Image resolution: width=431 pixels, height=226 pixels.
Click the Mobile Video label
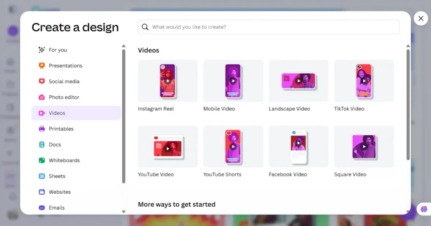click(x=219, y=109)
